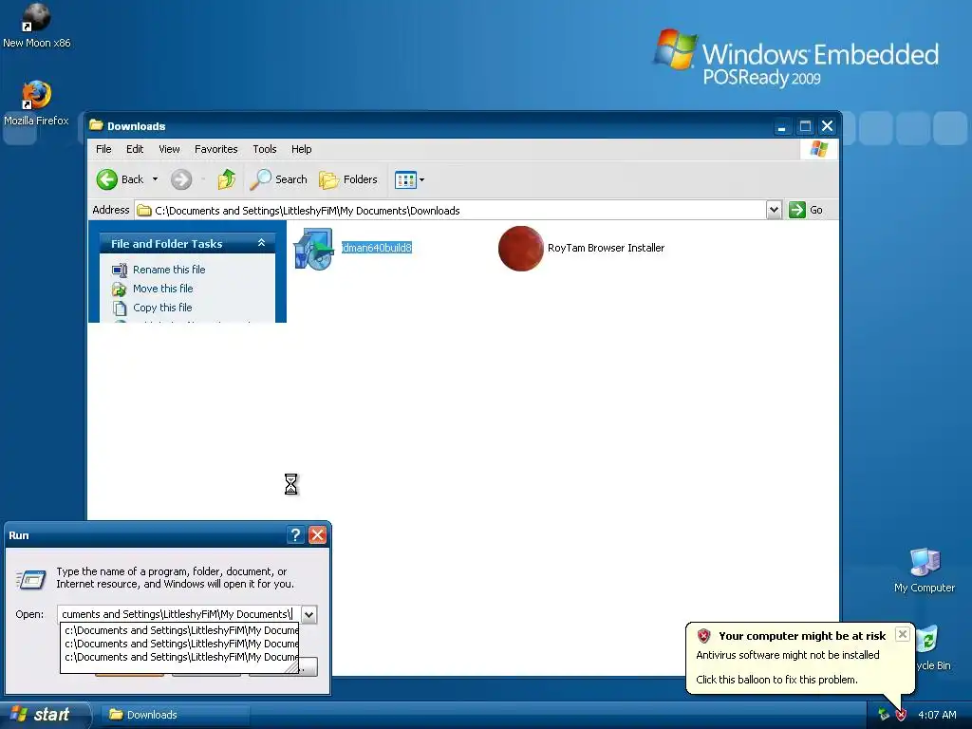Click the Your computer might be at risk balloon

(x=800, y=657)
